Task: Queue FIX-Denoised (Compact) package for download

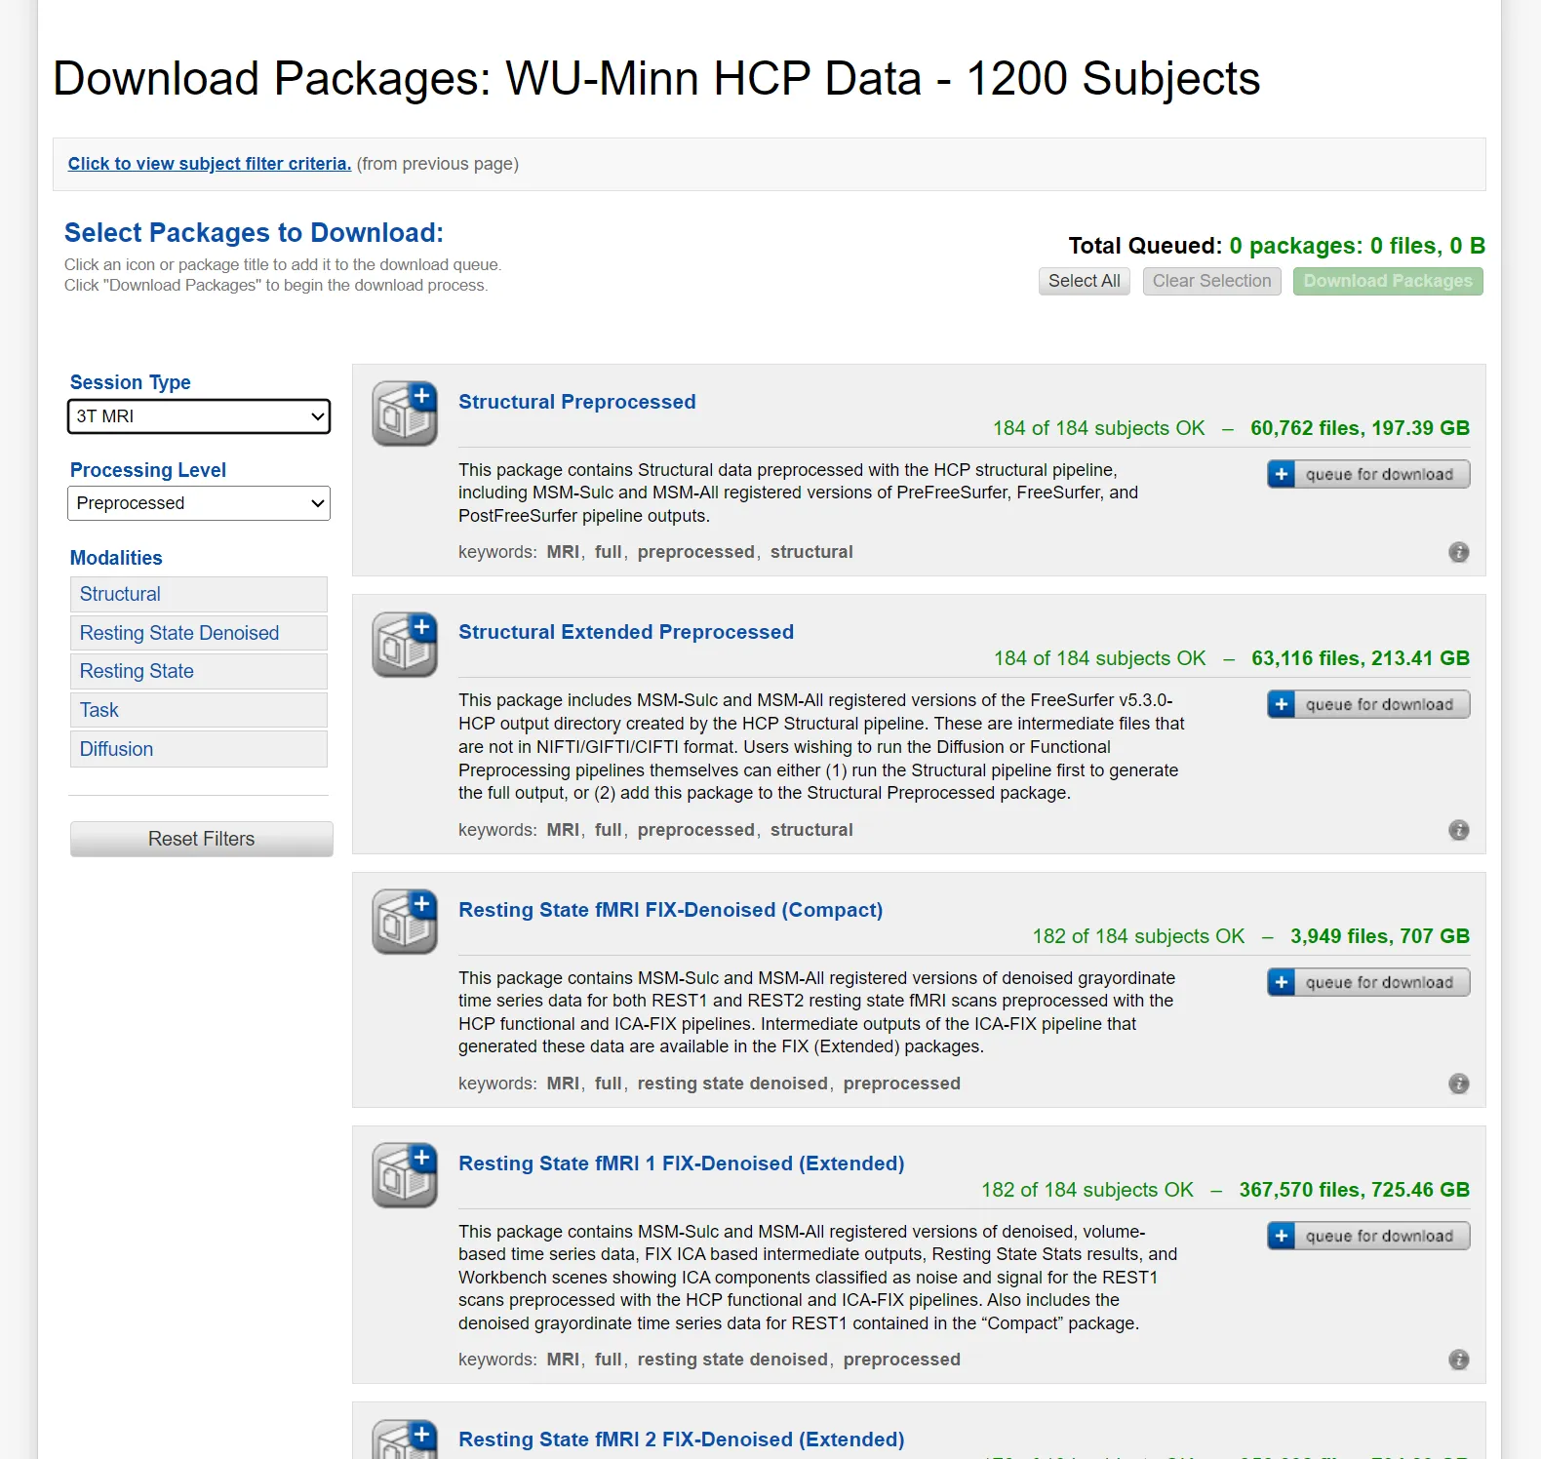Action: click(x=1368, y=982)
